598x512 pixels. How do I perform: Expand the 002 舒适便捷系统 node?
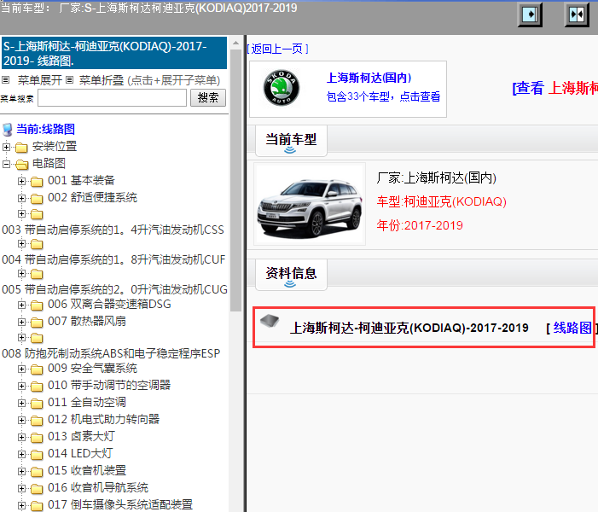pos(21,198)
